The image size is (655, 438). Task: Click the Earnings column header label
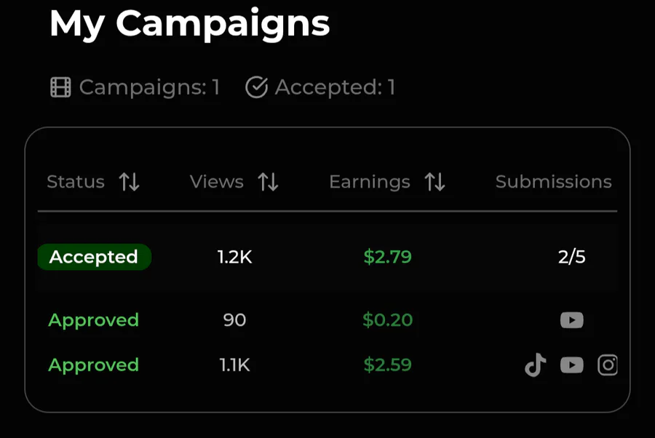(370, 182)
